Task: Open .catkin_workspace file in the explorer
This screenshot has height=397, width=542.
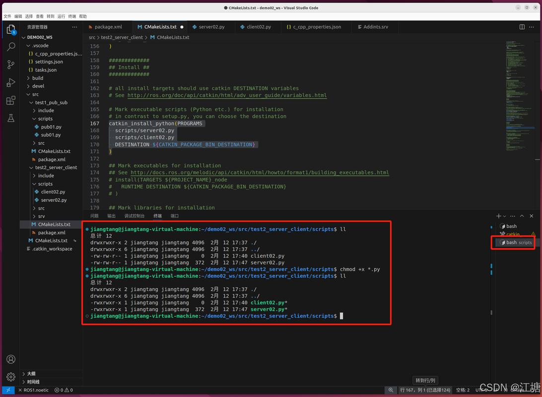Action: pyautogui.click(x=51, y=249)
